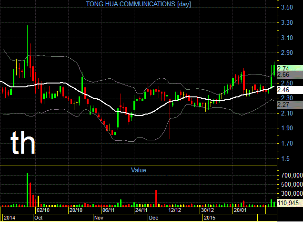
Task: Select the 3.50 price axis label
Action: [x=287, y=7]
